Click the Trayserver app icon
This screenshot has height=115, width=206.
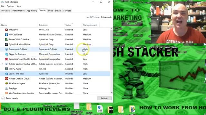6,30
